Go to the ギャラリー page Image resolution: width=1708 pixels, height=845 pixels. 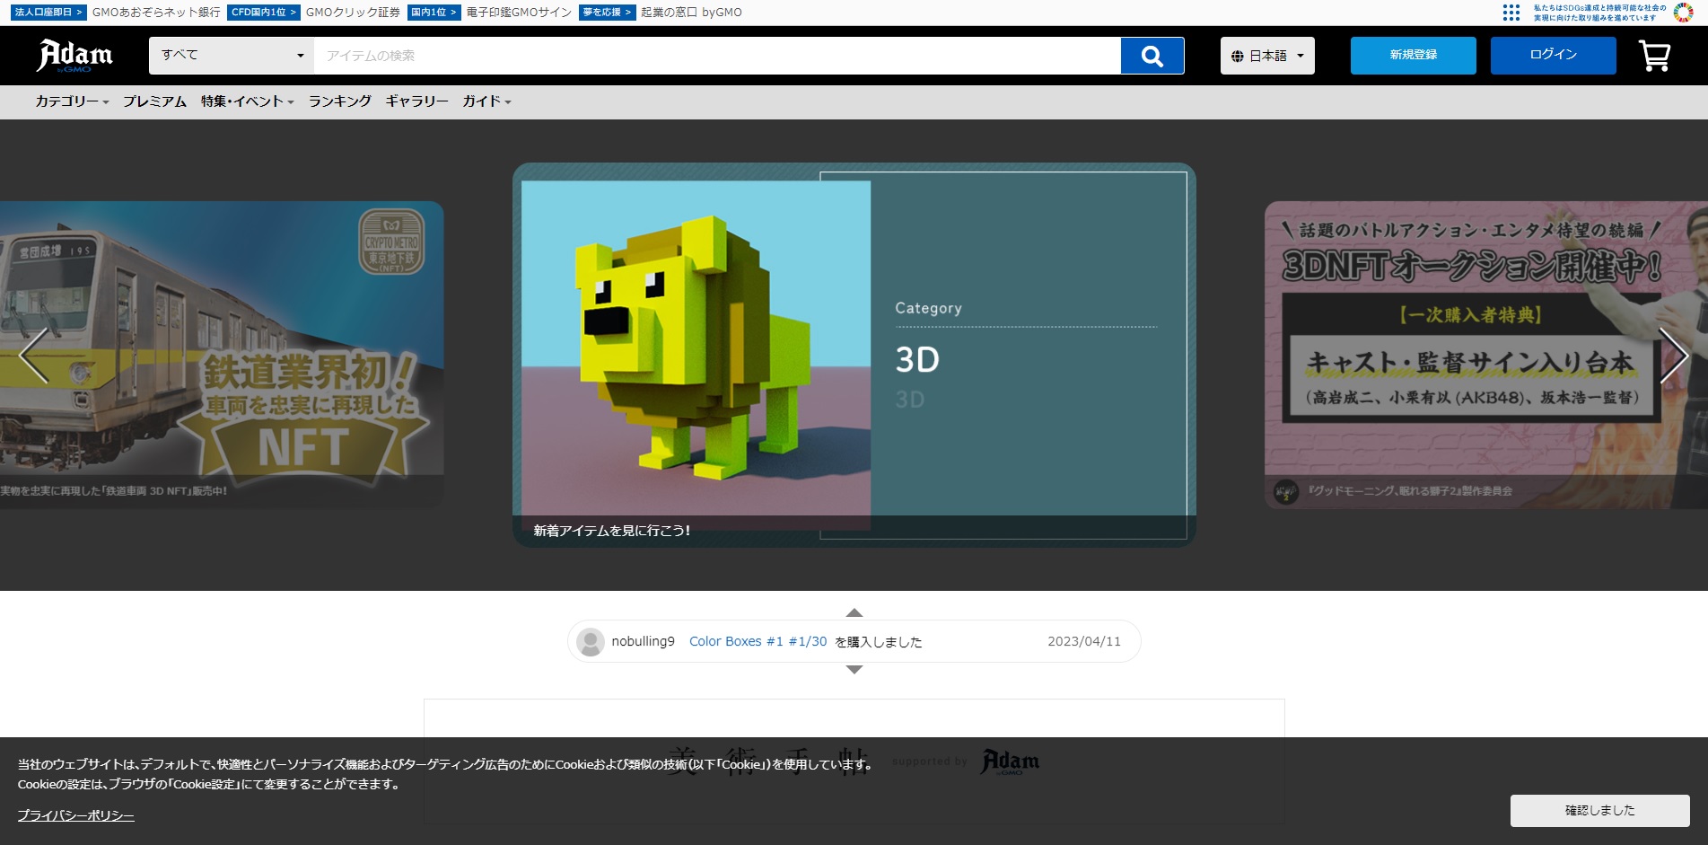[x=416, y=101]
